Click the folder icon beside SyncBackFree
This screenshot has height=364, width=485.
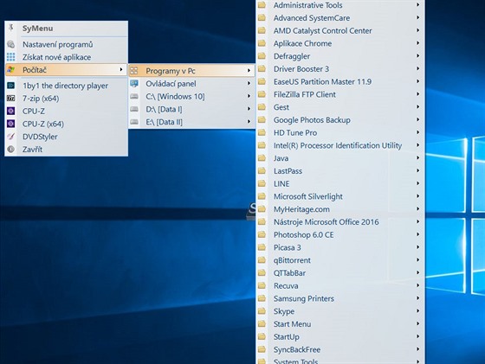(x=262, y=349)
